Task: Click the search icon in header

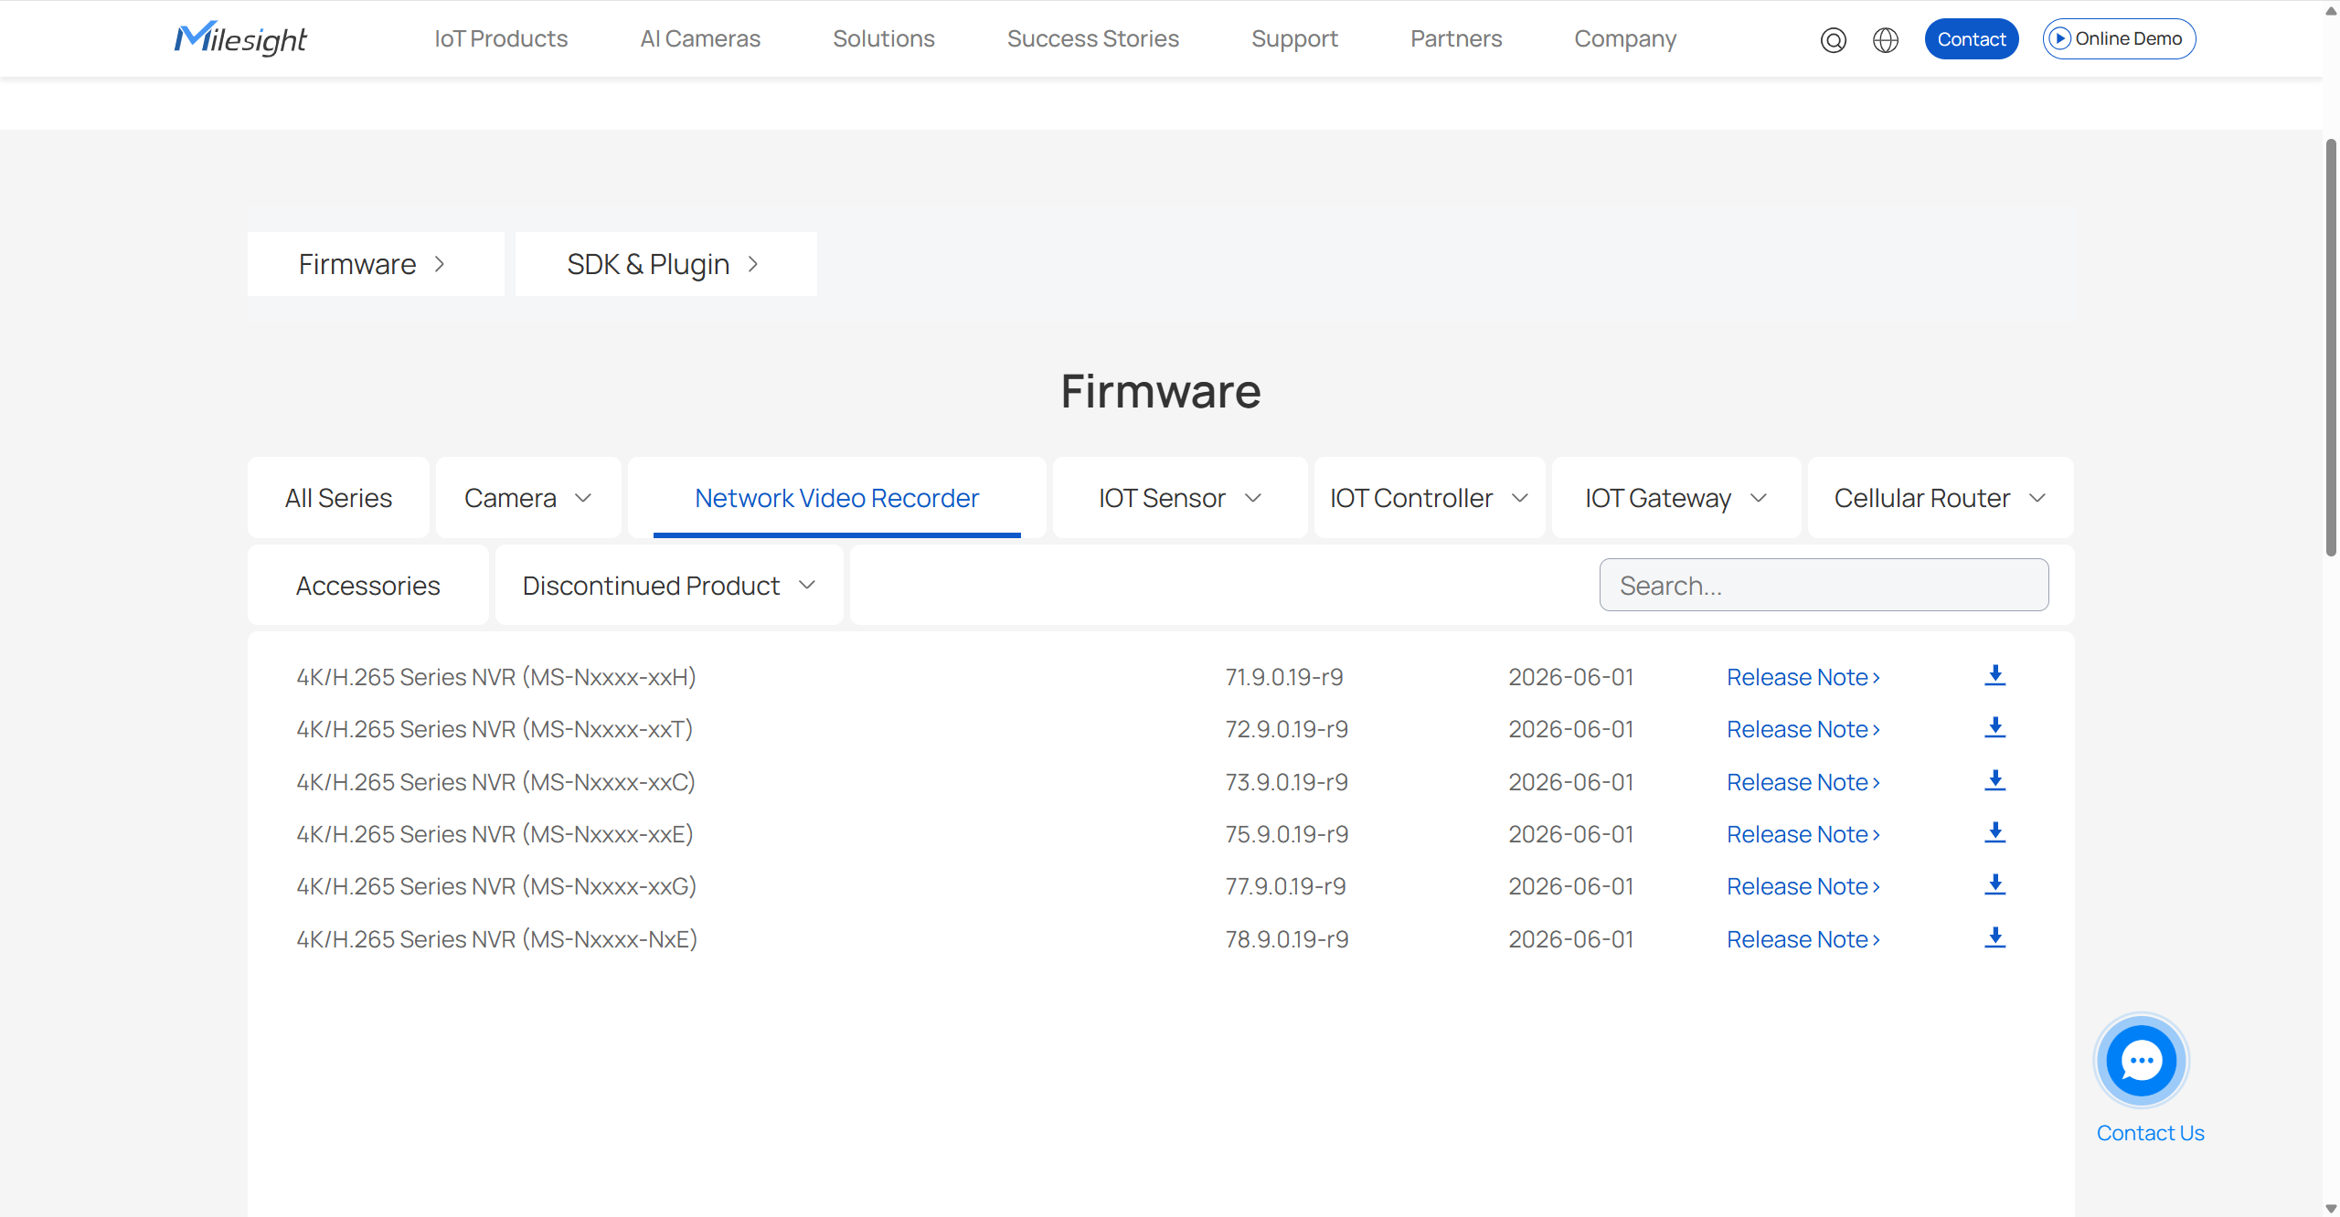Action: [x=1833, y=39]
